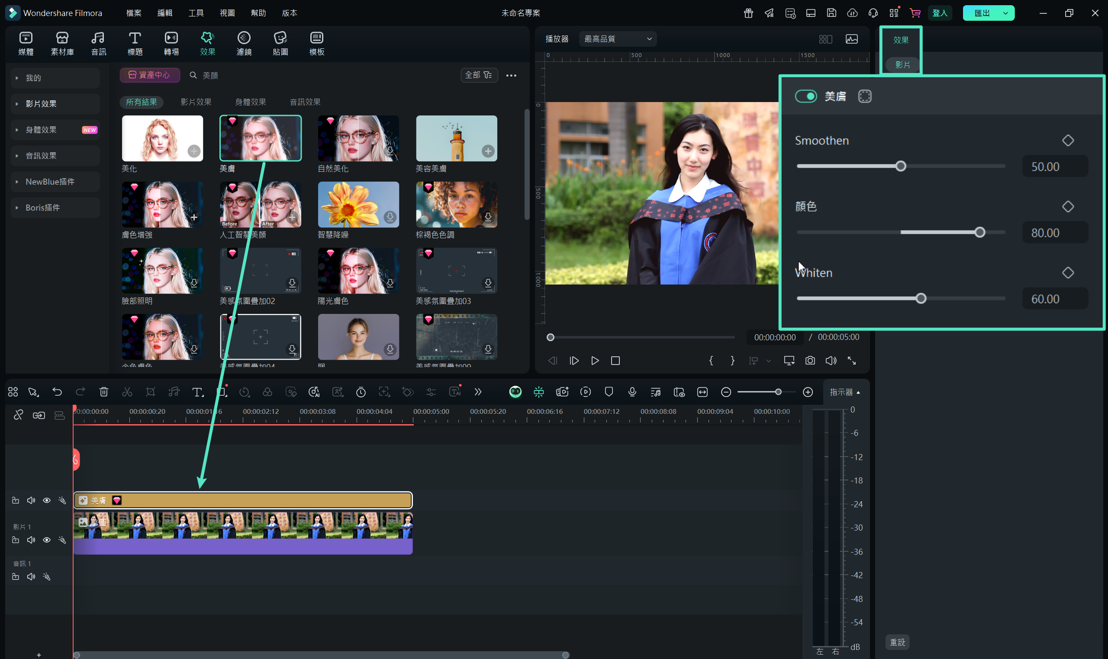Expand the 音訊效果 category

coord(55,155)
